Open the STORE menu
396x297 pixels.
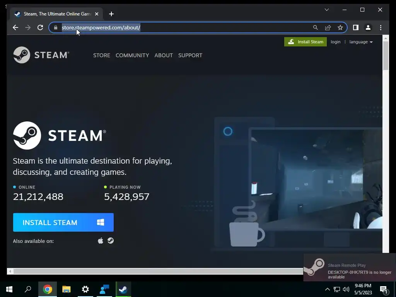102,55
